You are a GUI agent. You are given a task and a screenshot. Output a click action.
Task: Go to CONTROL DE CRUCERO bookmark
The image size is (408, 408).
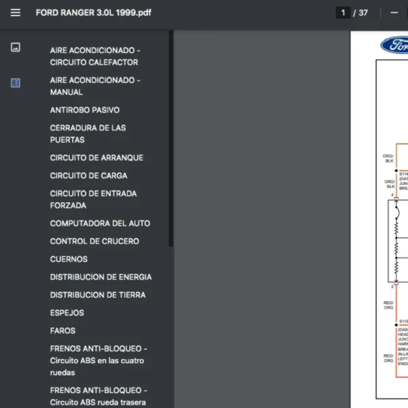tap(95, 241)
